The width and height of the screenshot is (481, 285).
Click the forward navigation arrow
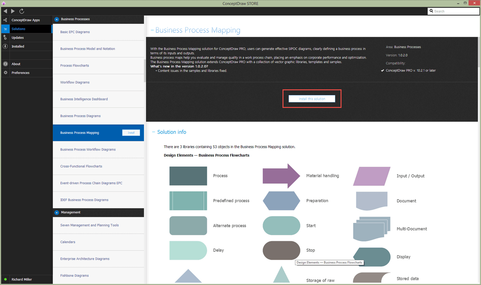tap(13, 11)
